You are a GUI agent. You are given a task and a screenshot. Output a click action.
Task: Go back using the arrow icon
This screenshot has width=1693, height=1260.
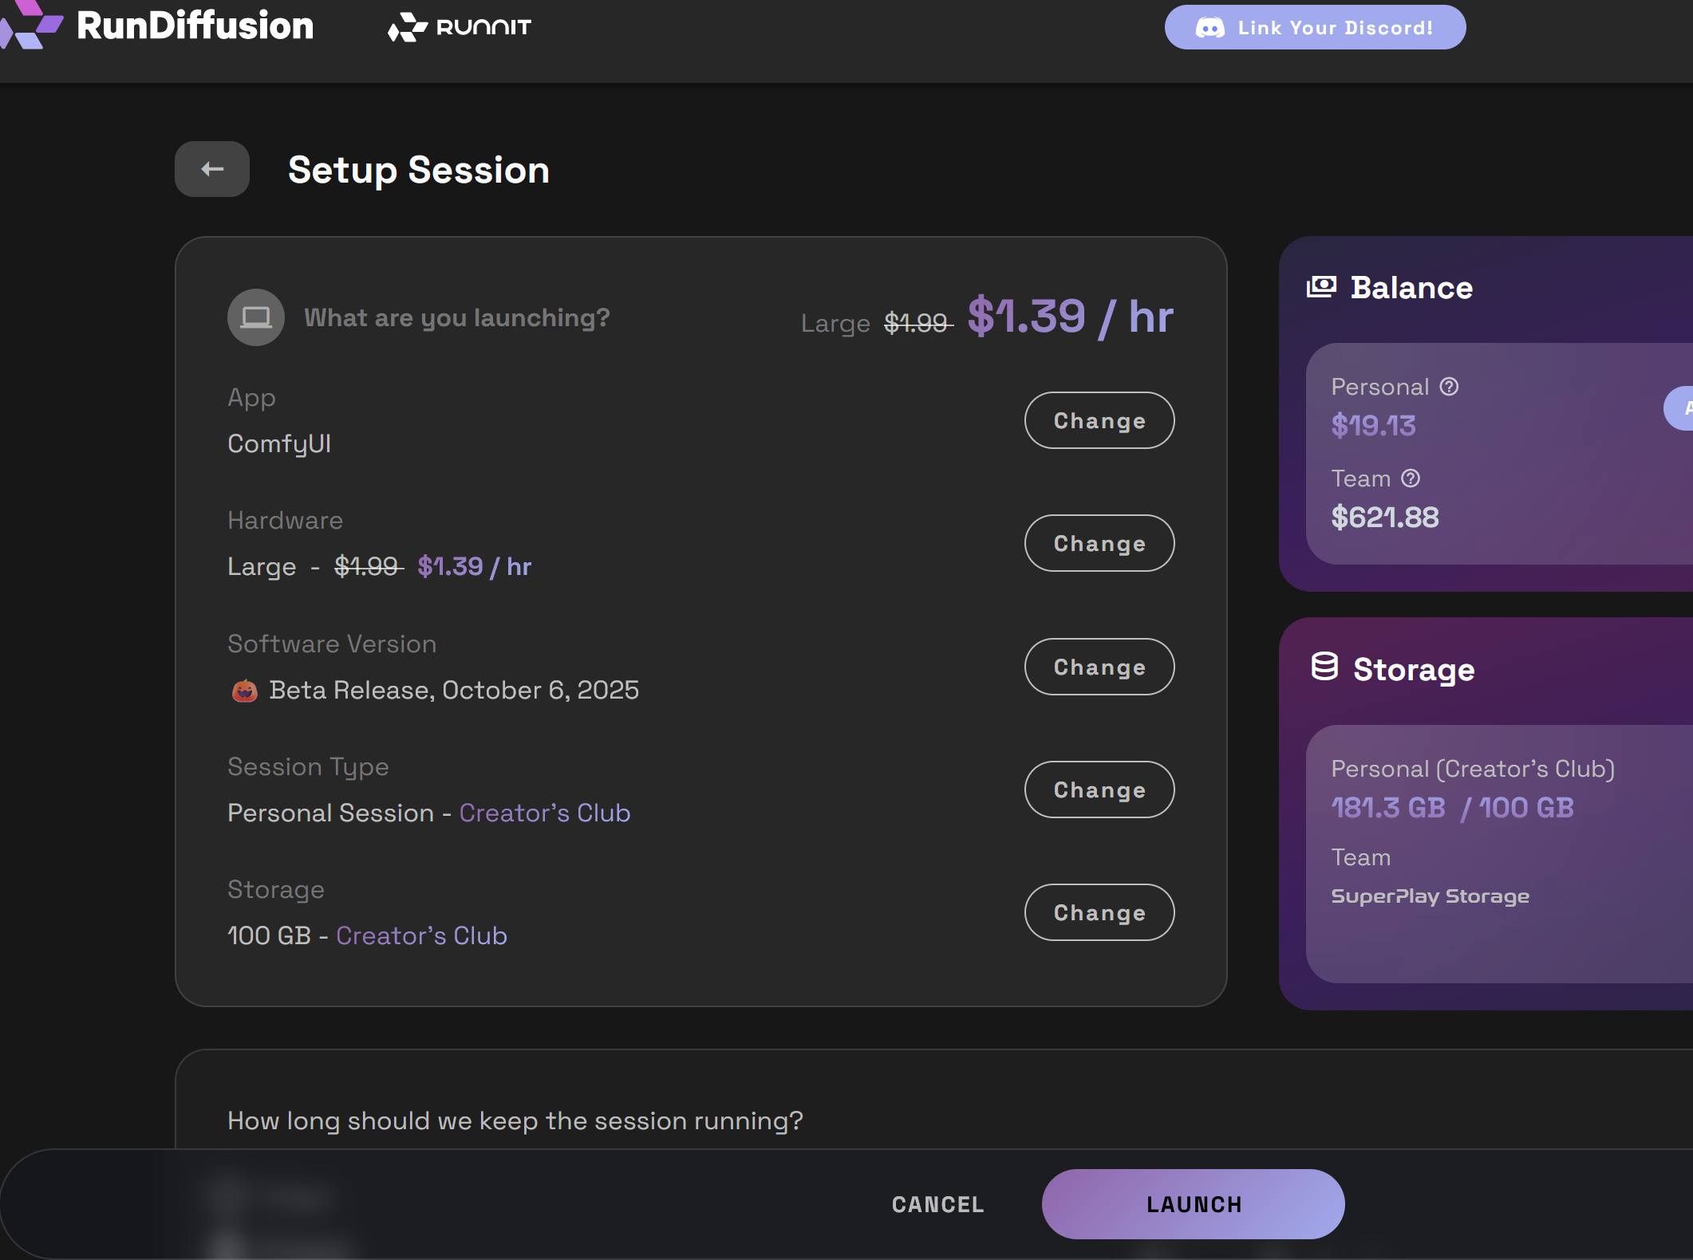[211, 169]
